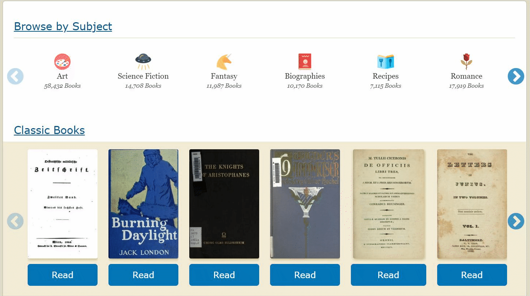Advance subject carousel with right arrow

[x=516, y=76]
